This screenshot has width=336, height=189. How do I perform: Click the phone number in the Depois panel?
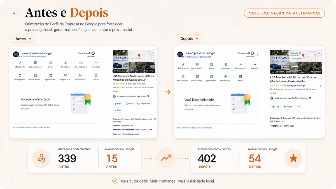pyautogui.click(x=287, y=126)
